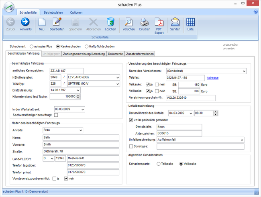The height and width of the screenshot is (197, 261).
Task: Expand the Name des Versicherers dropdown
Action: tap(243, 71)
